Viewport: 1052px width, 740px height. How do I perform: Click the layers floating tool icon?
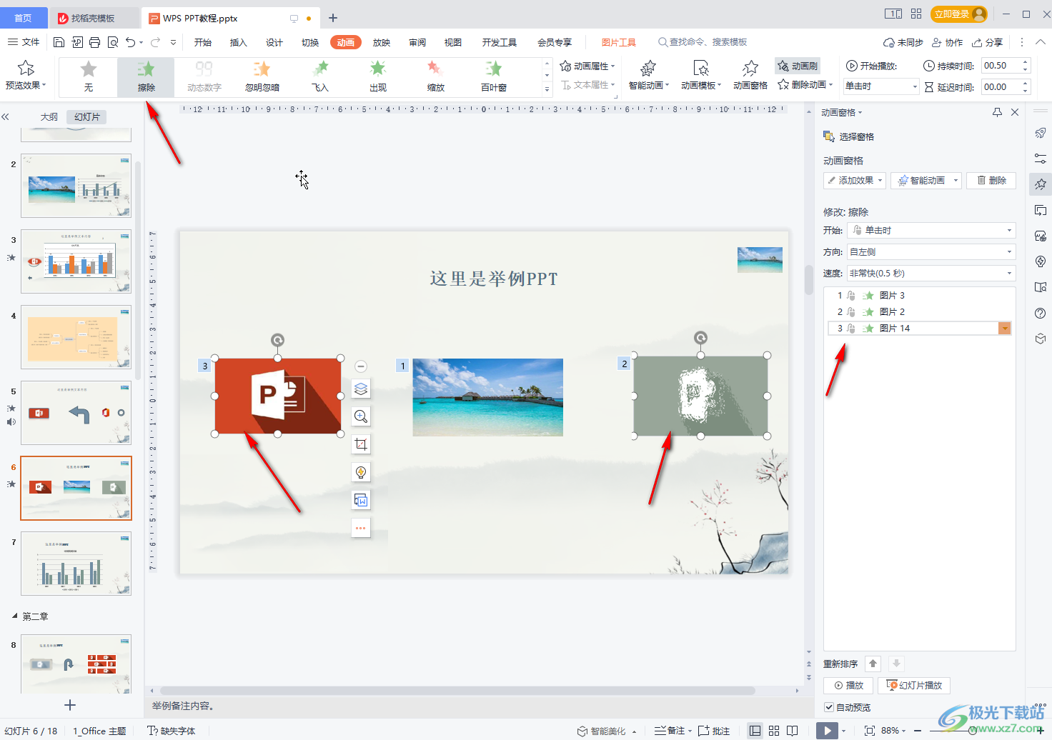tap(361, 389)
